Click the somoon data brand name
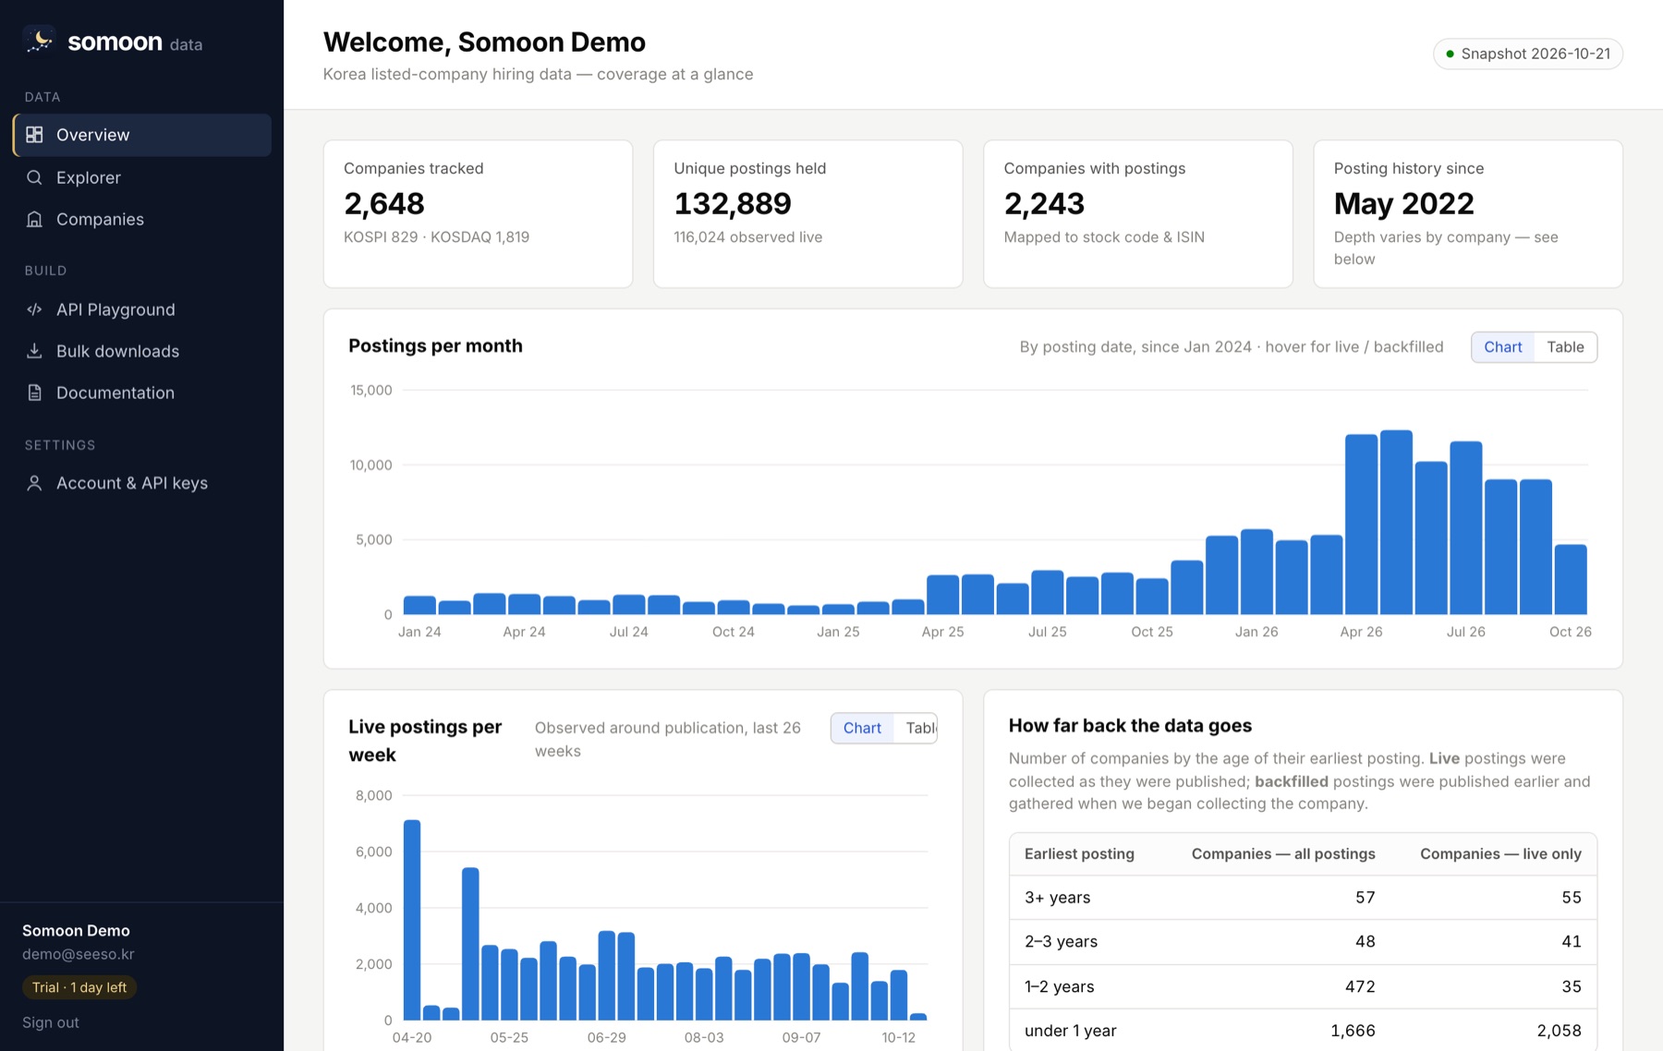Screen dimensions: 1663x1051 [135, 42]
